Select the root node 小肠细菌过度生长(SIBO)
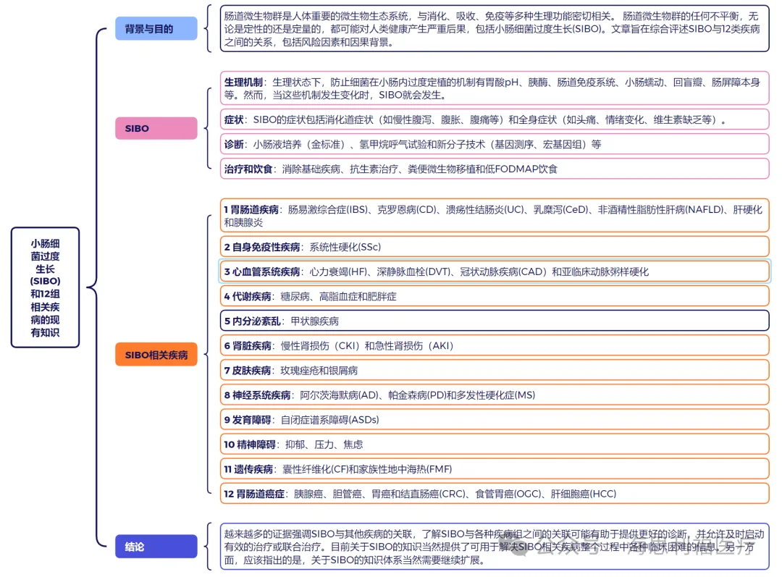Image resolution: width=782 pixels, height=577 pixels. click(x=45, y=287)
